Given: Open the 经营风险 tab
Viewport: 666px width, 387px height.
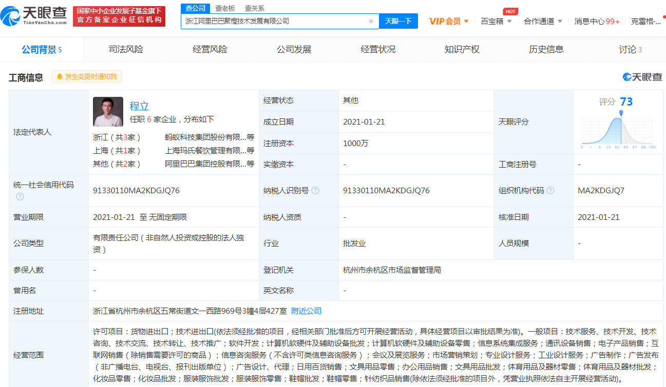Looking at the screenshot, I should (x=210, y=50).
